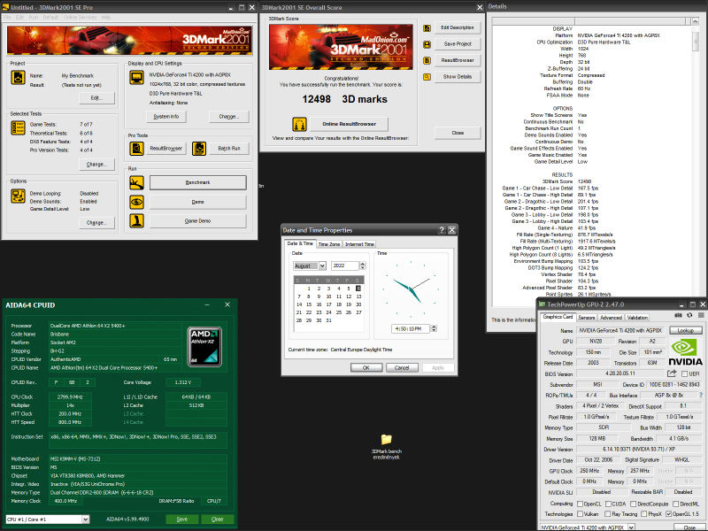This screenshot has height=531, width=708.
Task: Click the "12498" score text
Action: pyautogui.click(x=317, y=99)
